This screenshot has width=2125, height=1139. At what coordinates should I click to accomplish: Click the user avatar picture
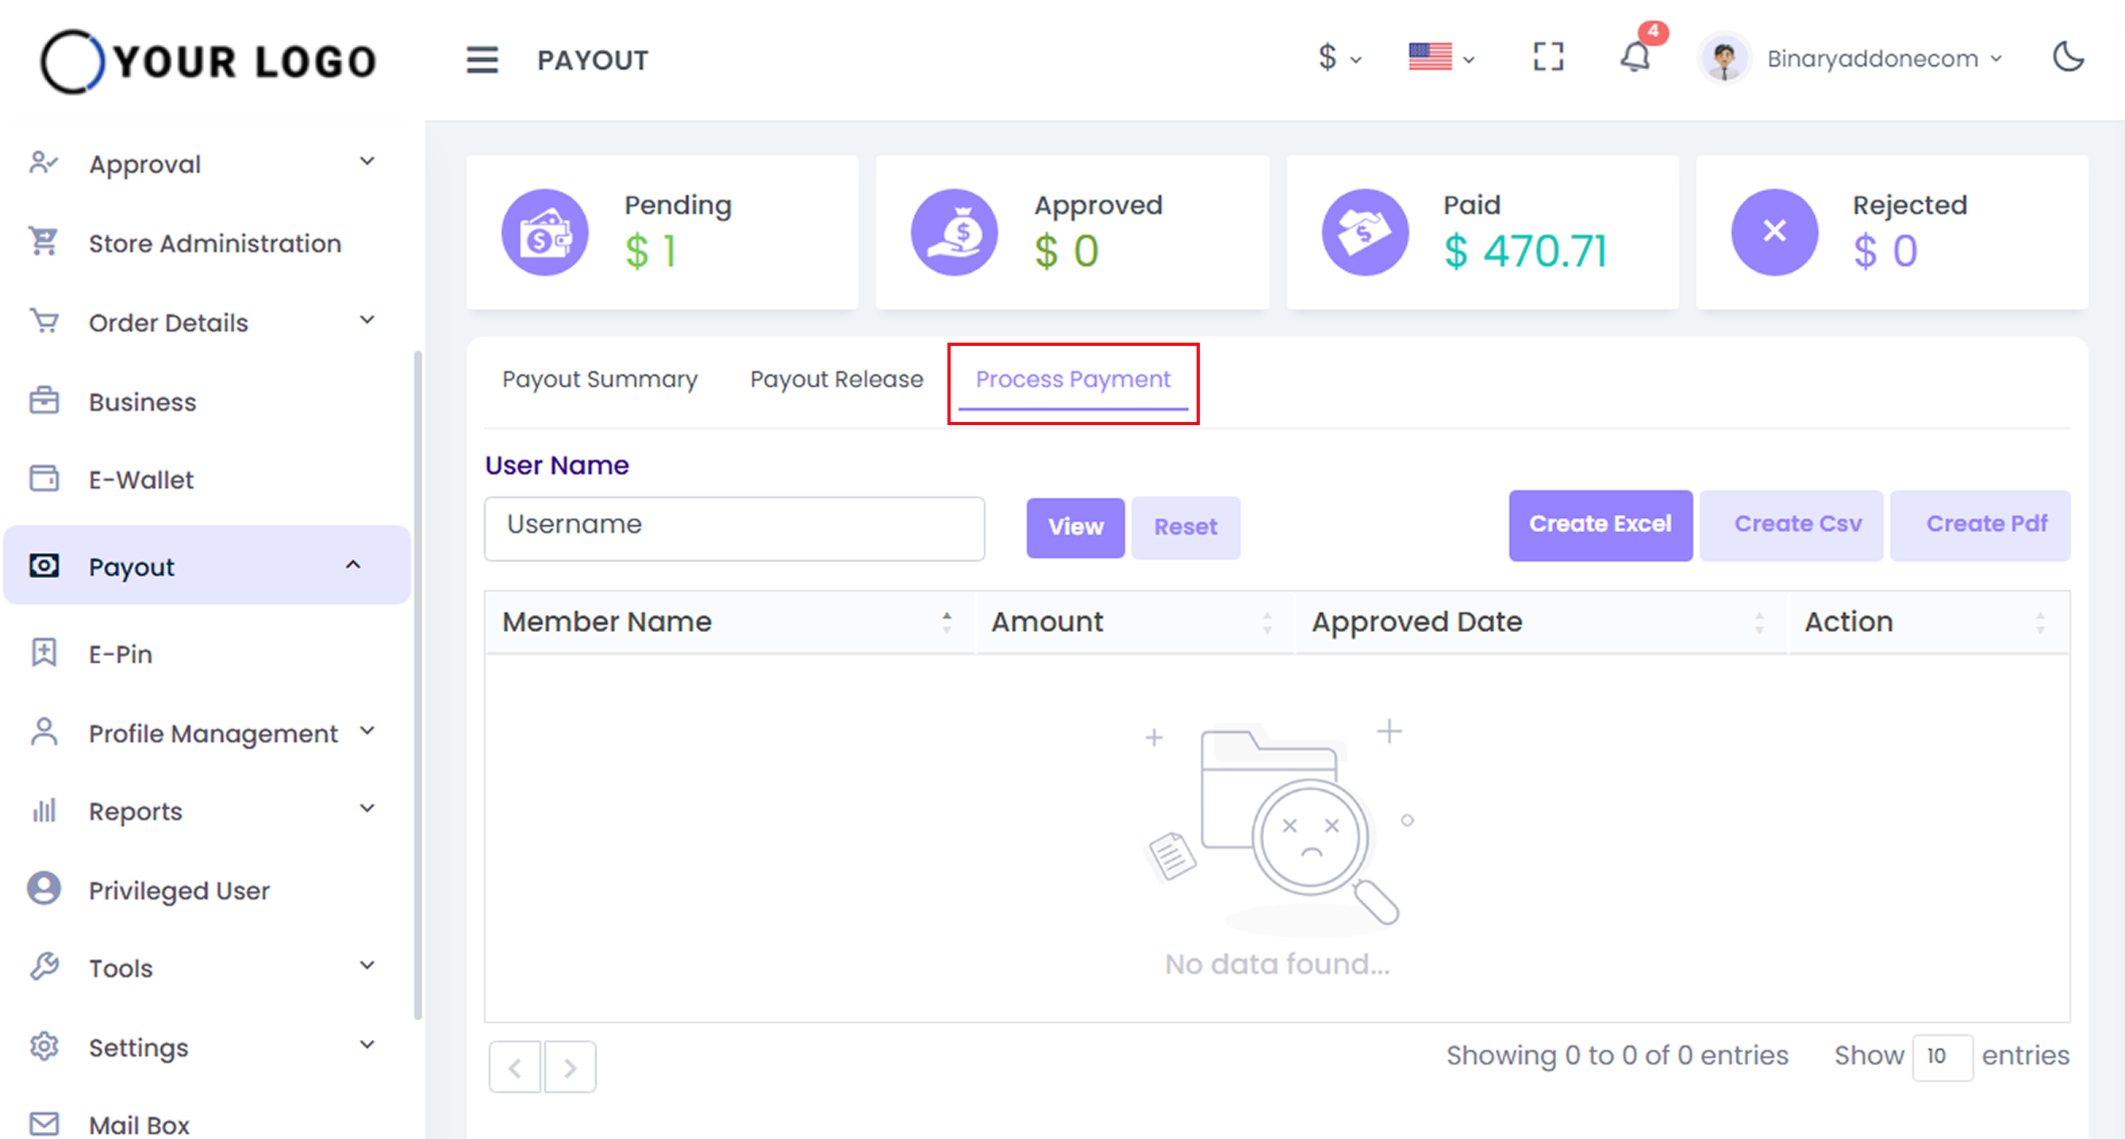tap(1724, 59)
